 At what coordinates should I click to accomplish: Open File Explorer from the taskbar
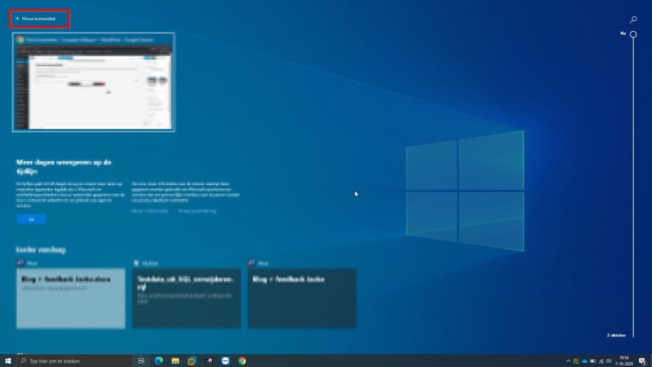175,361
